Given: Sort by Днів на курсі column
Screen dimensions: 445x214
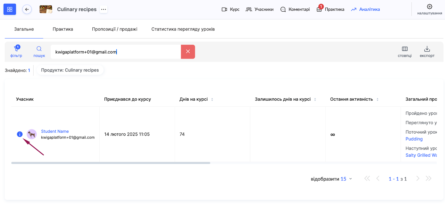Looking at the screenshot, I should tap(212, 99).
